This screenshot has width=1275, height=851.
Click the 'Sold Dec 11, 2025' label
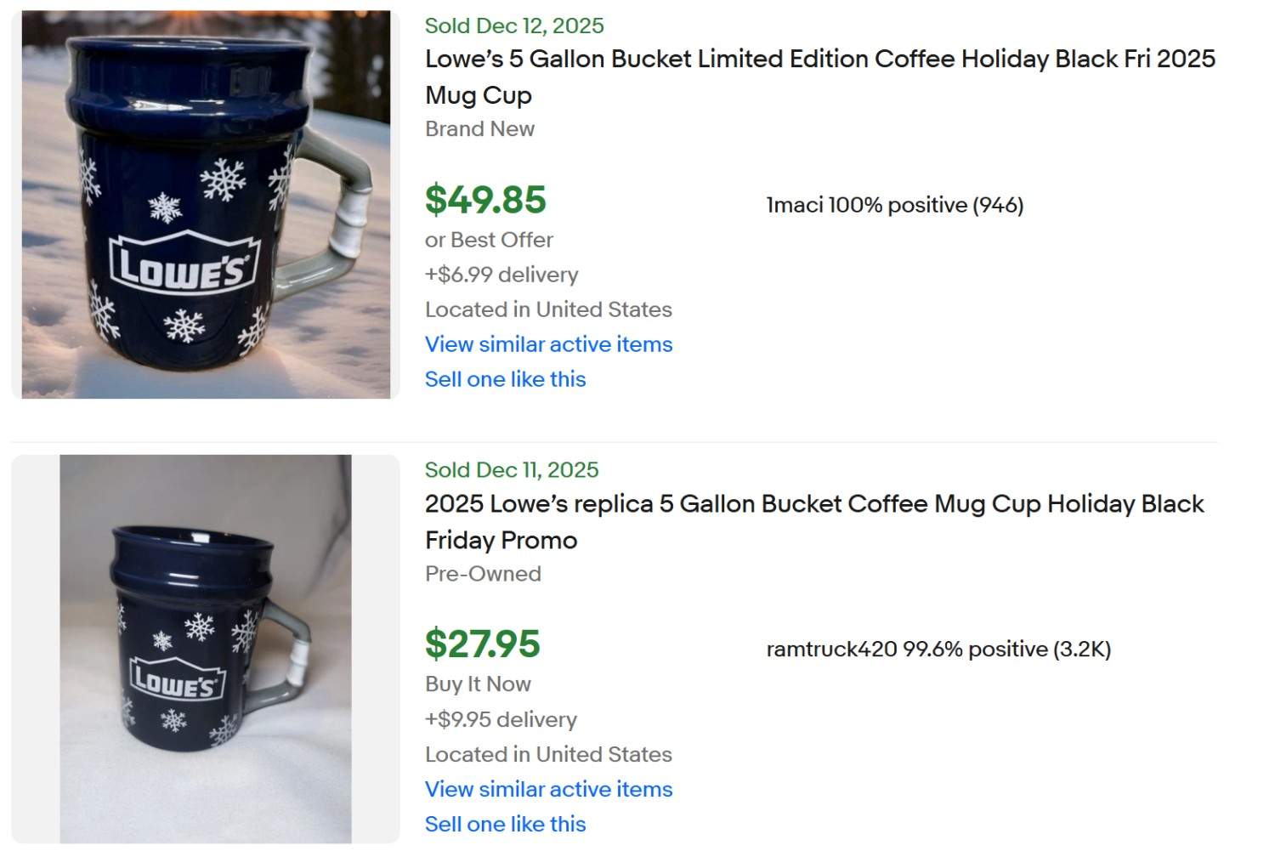[x=512, y=470]
